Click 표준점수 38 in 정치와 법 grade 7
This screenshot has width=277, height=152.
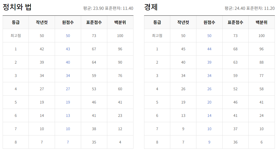(x=94, y=129)
